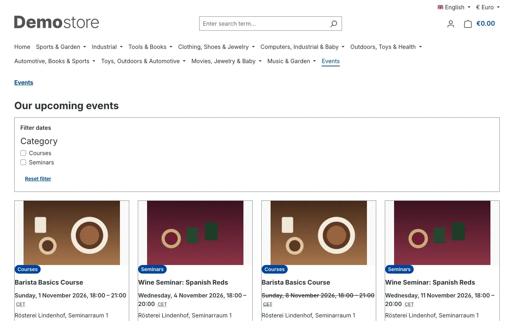
Task: Open the English language dropdown
Action: coord(454,7)
